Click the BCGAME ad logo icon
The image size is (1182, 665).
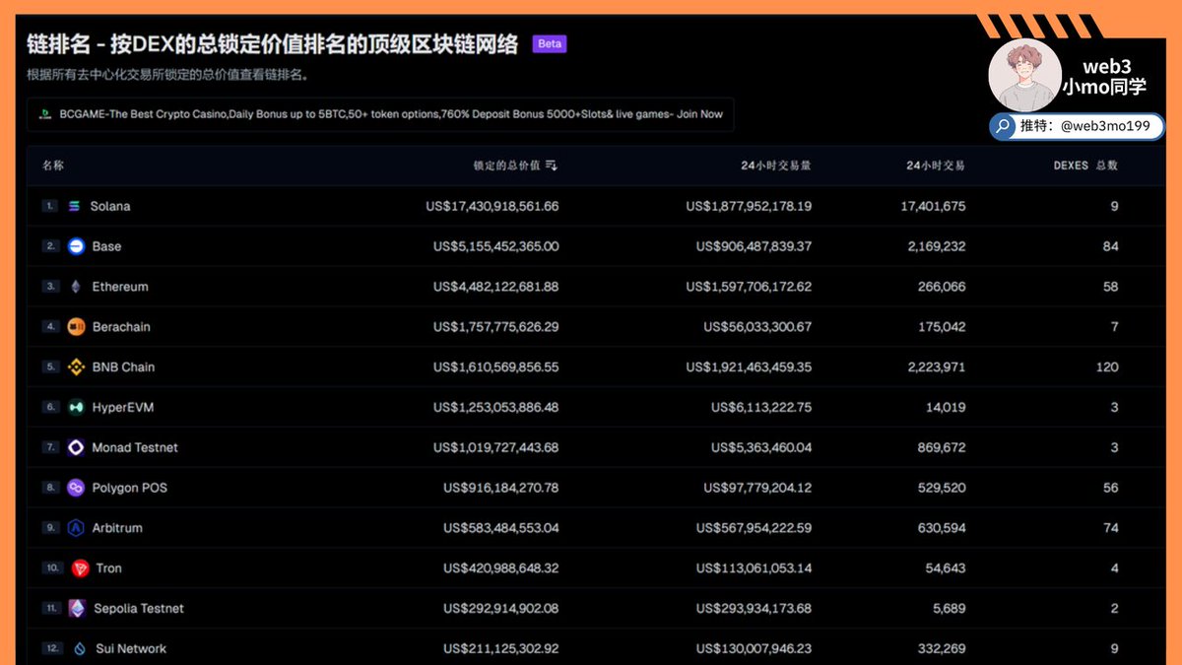point(44,114)
